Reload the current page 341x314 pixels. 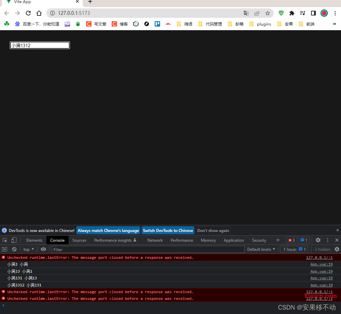[x=28, y=13]
